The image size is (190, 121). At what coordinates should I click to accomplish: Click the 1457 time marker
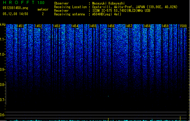(x=129, y=26)
